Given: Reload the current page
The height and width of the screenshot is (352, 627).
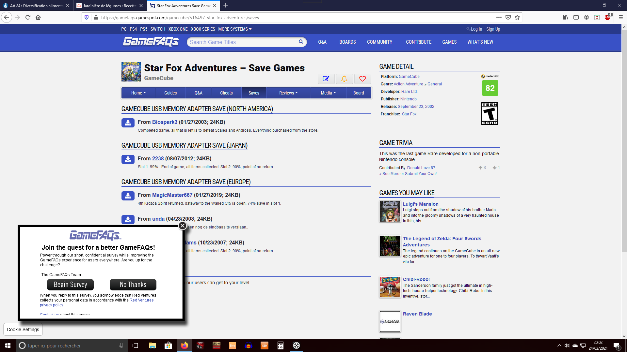Looking at the screenshot, I should pos(28,17).
